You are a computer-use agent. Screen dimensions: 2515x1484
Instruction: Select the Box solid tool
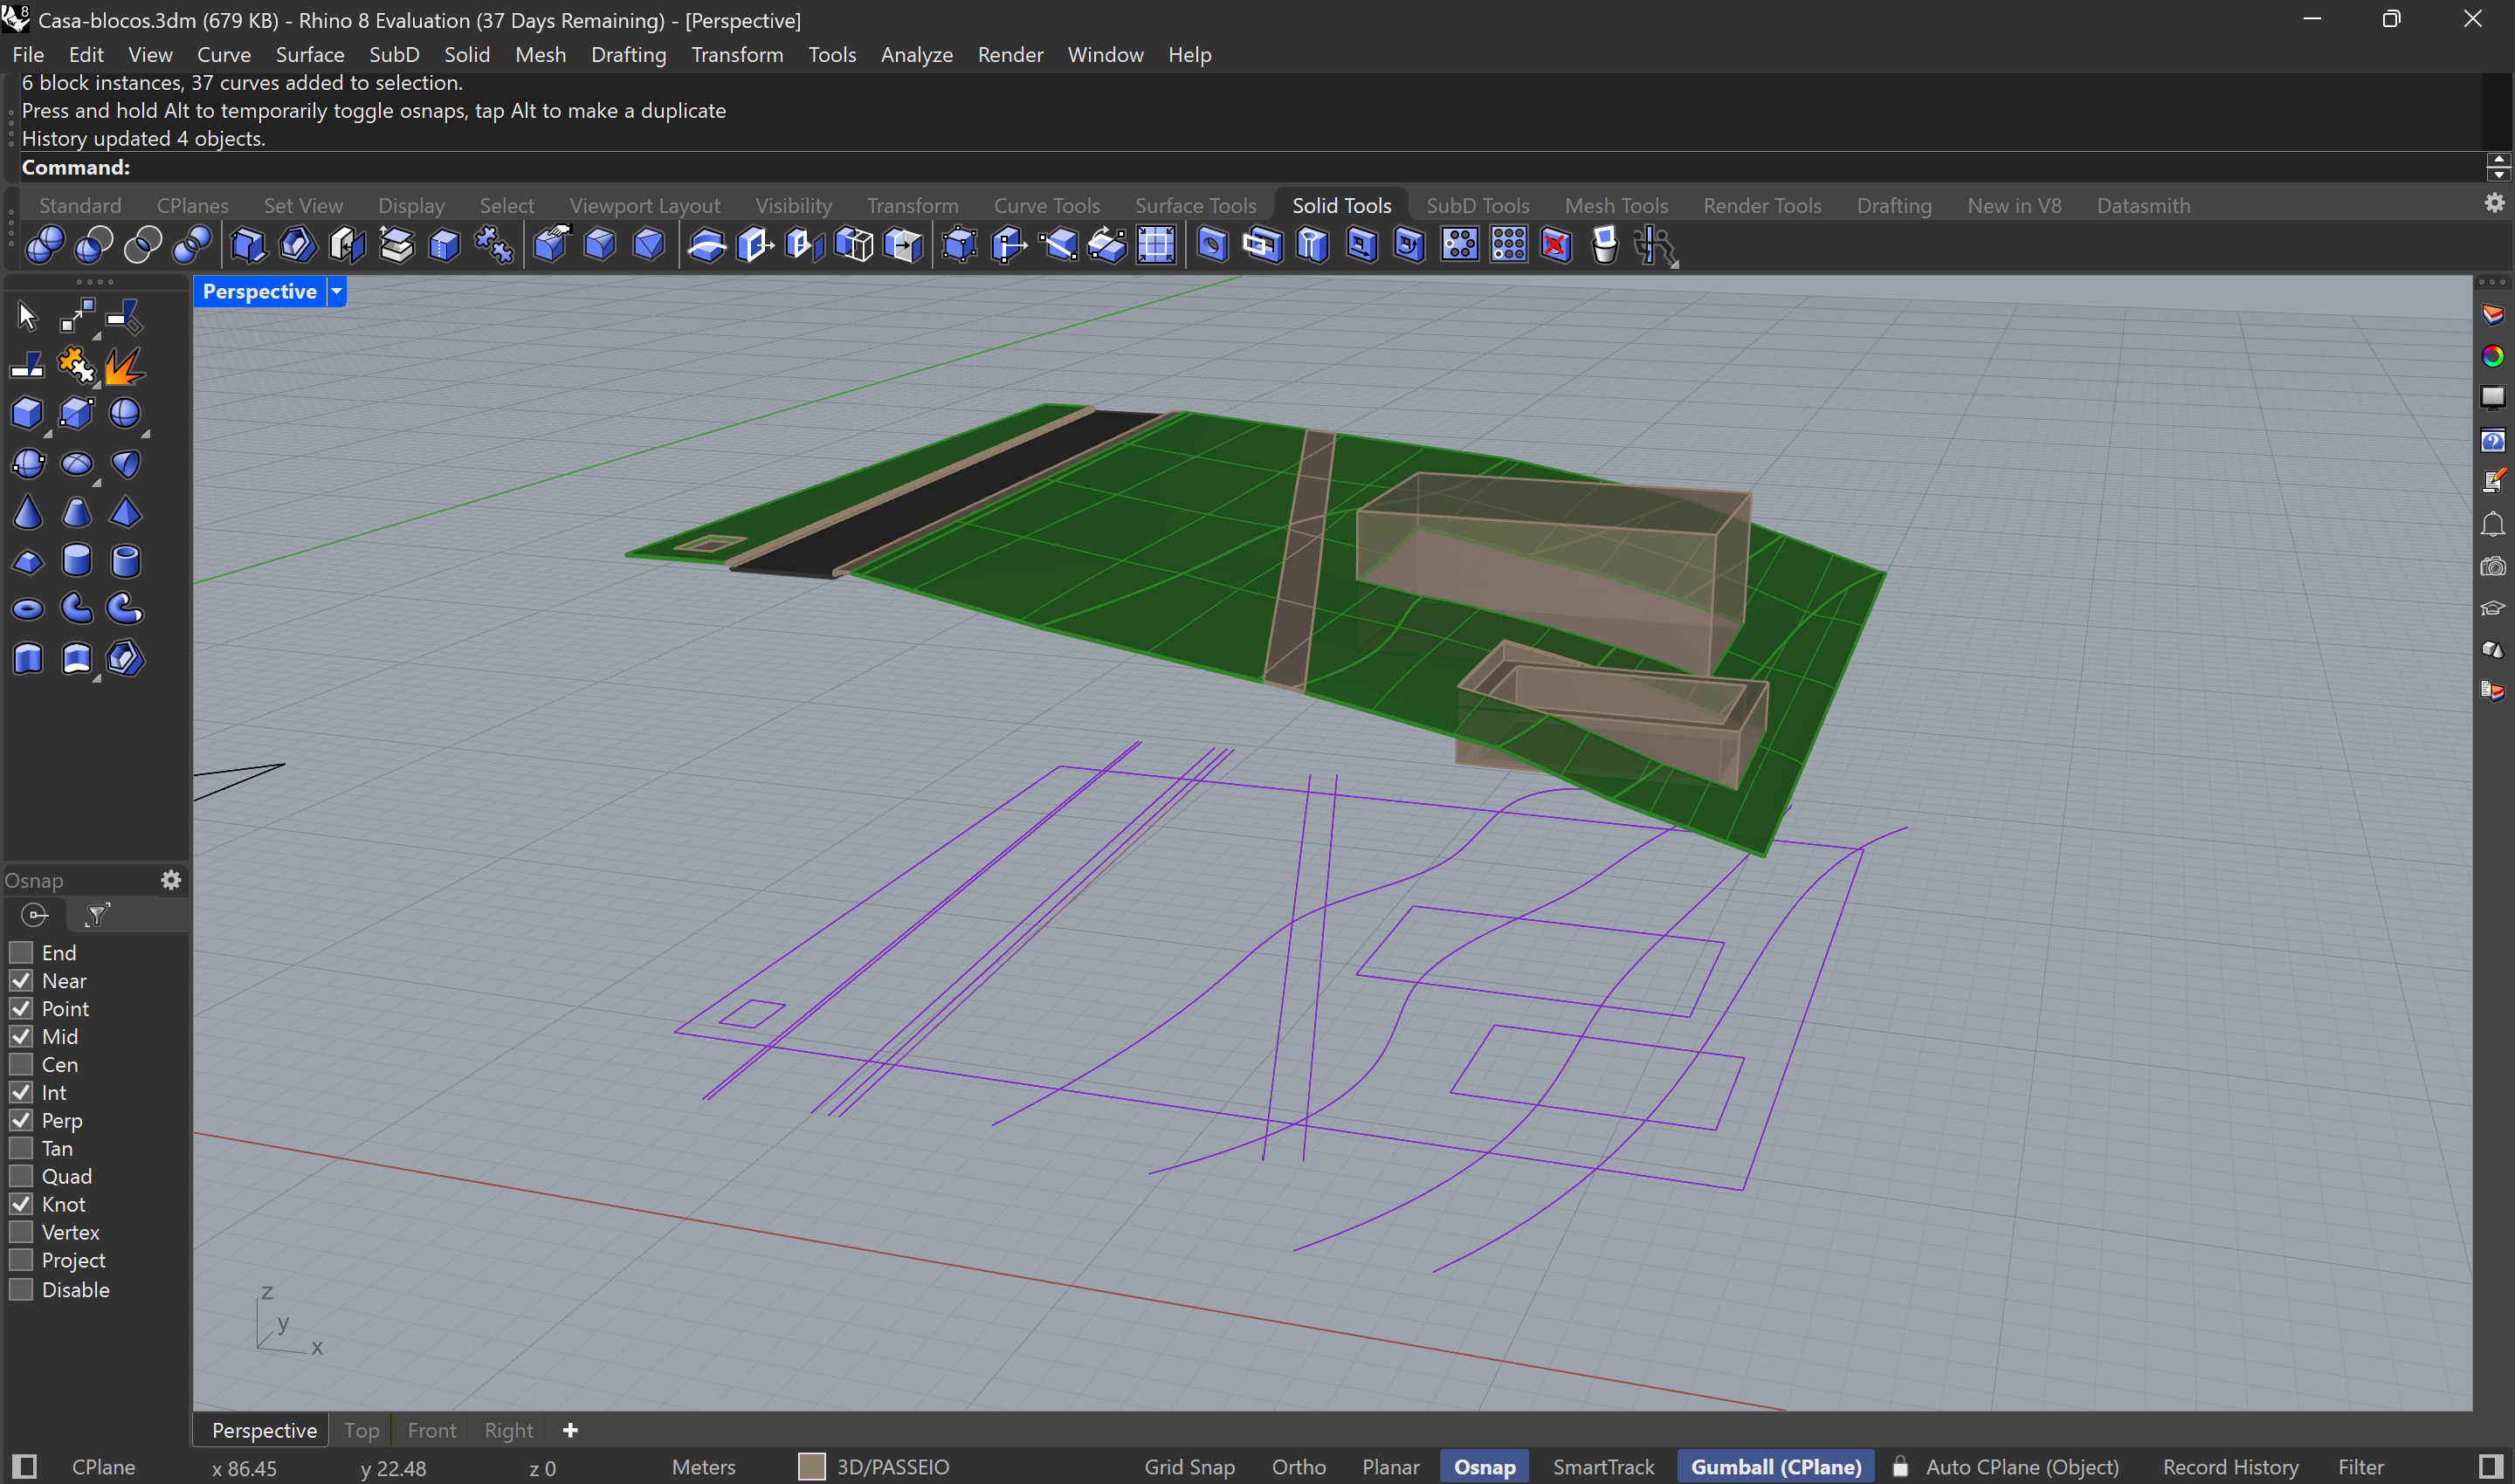click(x=28, y=413)
